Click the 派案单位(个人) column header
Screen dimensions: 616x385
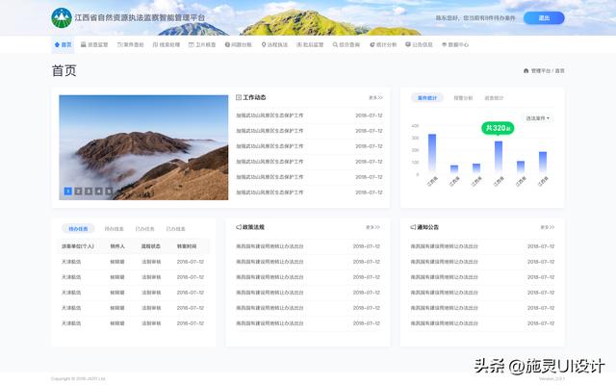[77, 246]
